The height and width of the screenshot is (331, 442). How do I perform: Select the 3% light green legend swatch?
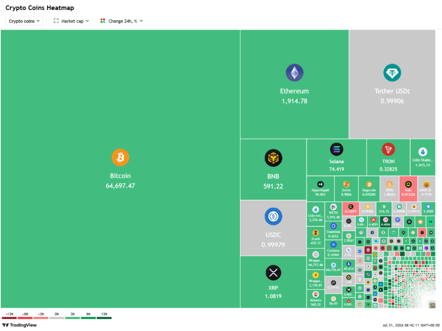(x=73, y=318)
